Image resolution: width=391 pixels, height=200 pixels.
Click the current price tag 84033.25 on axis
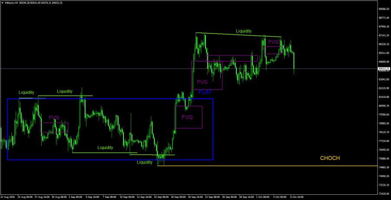point(384,68)
